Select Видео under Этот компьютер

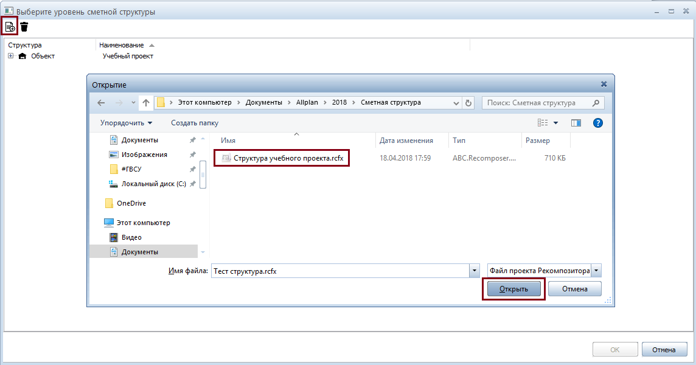[x=131, y=237]
